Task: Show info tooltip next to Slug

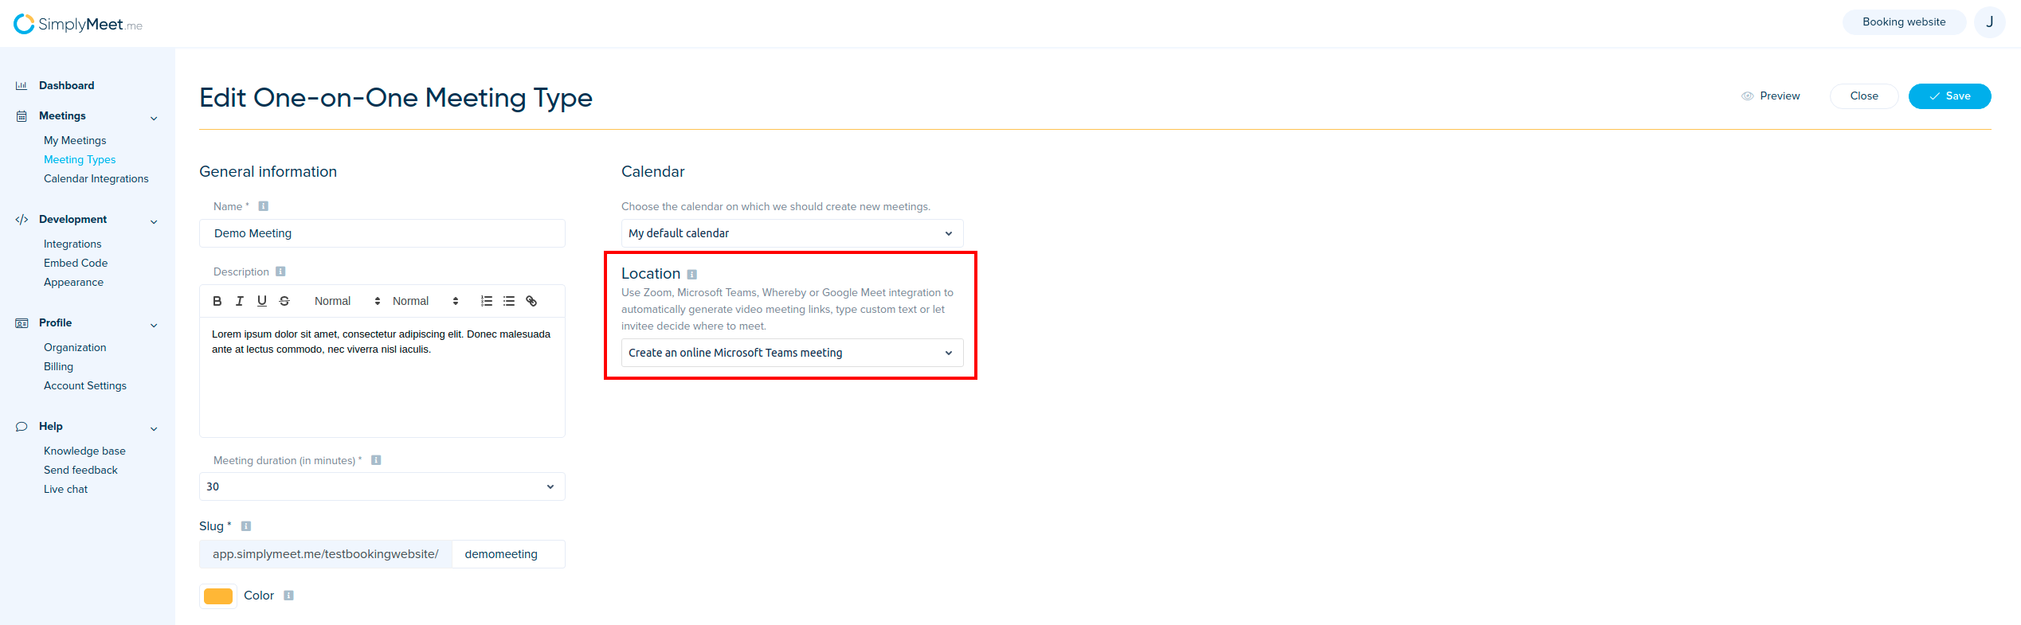Action: coord(246,526)
